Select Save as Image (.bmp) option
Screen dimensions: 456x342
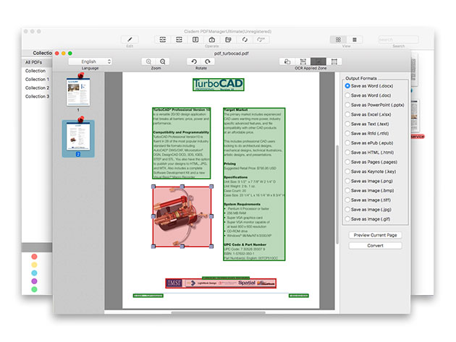tap(369, 191)
